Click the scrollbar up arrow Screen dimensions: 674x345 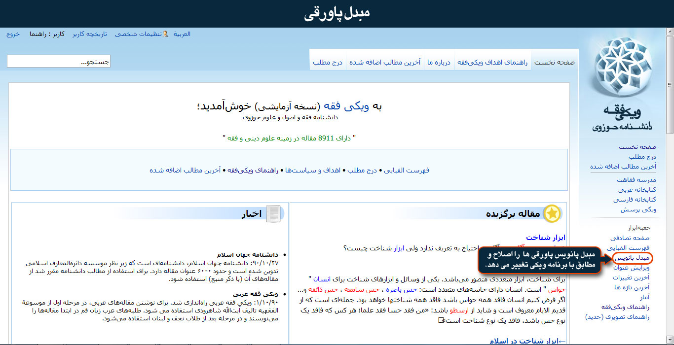670,32
